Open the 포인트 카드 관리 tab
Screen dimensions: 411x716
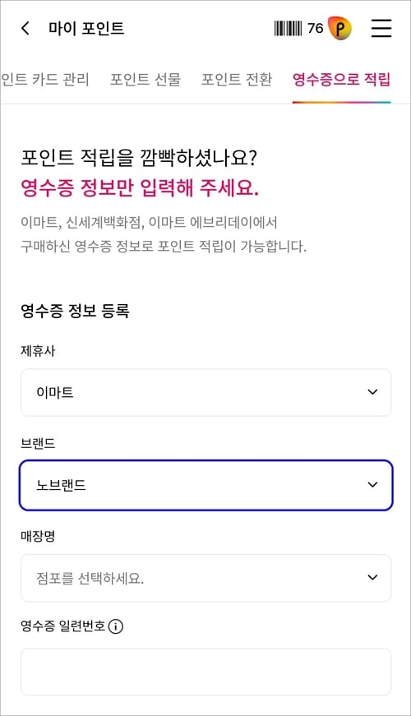(44, 80)
